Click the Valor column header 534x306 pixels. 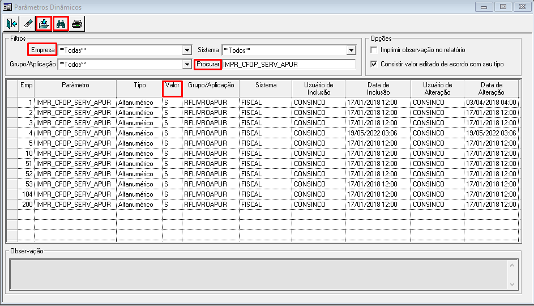(172, 88)
